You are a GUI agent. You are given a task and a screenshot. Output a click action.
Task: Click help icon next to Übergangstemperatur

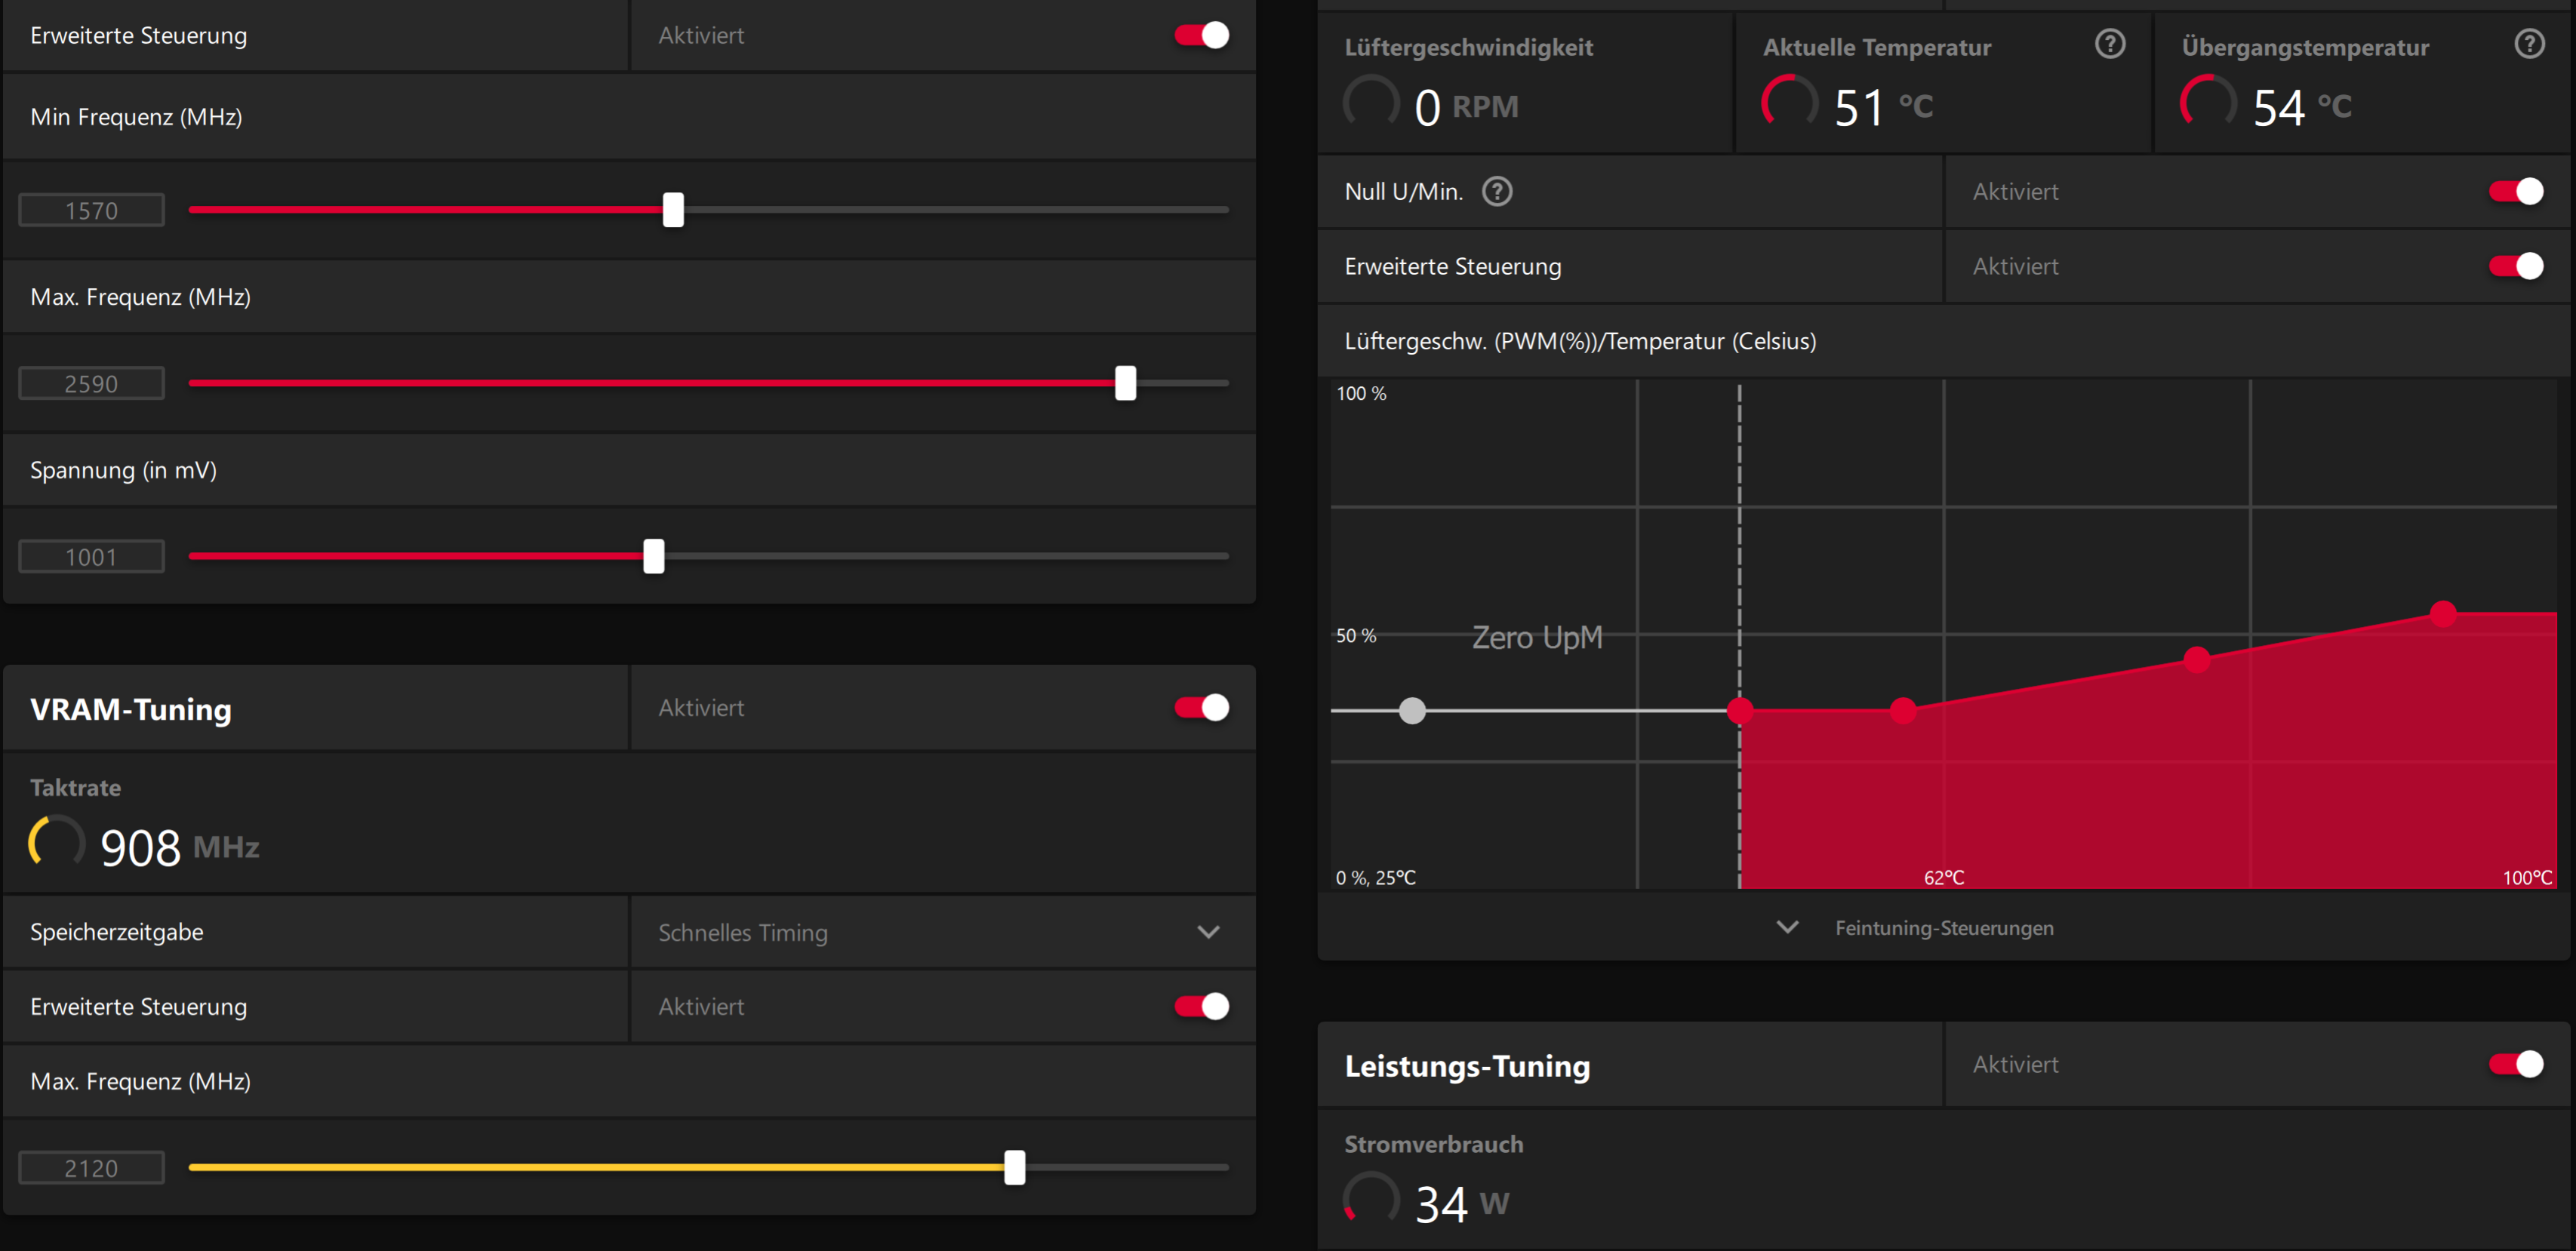[2529, 44]
